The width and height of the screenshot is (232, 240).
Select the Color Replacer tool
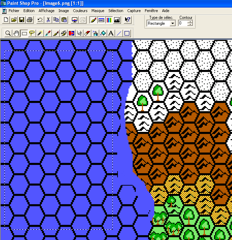coord(71,33)
